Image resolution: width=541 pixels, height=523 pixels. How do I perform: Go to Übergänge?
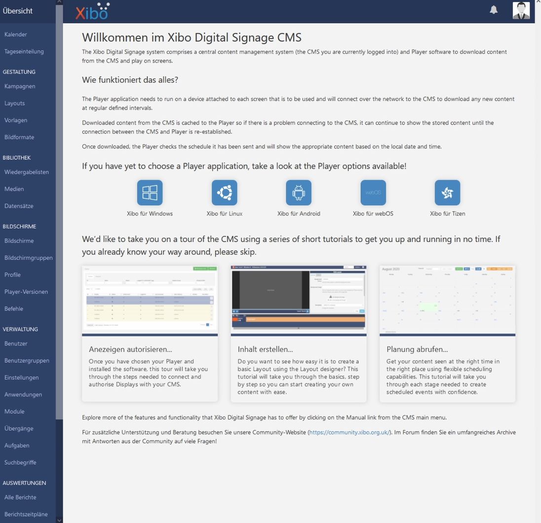19,429
